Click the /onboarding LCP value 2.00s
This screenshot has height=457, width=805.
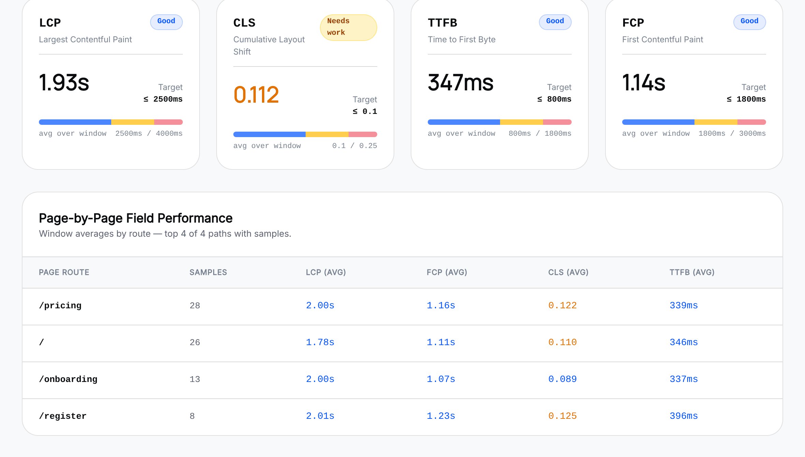320,379
